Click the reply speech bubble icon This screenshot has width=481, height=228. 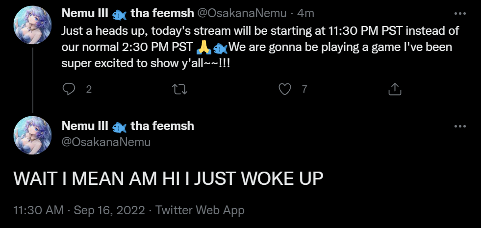click(x=70, y=89)
